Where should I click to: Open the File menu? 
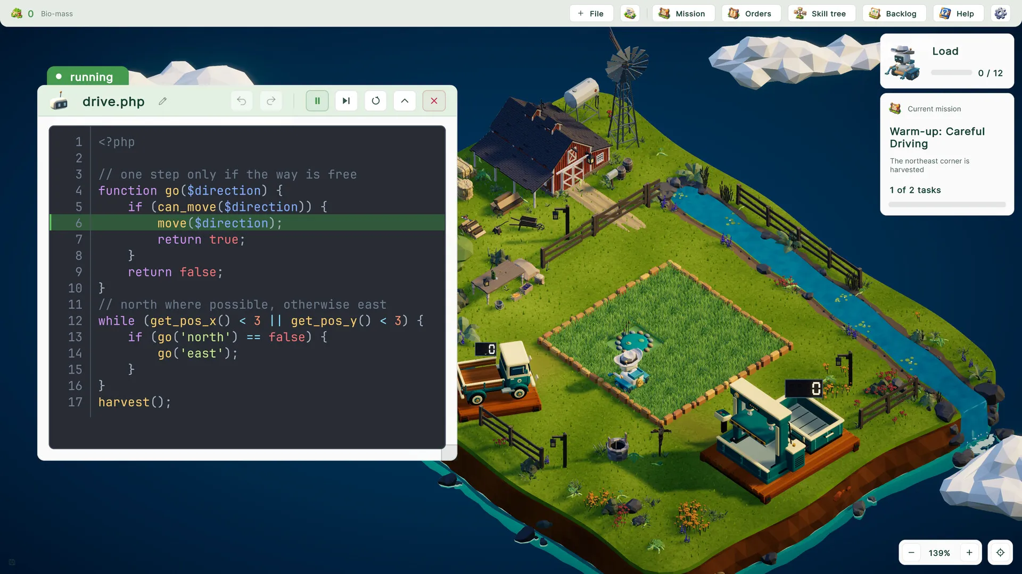coord(591,13)
